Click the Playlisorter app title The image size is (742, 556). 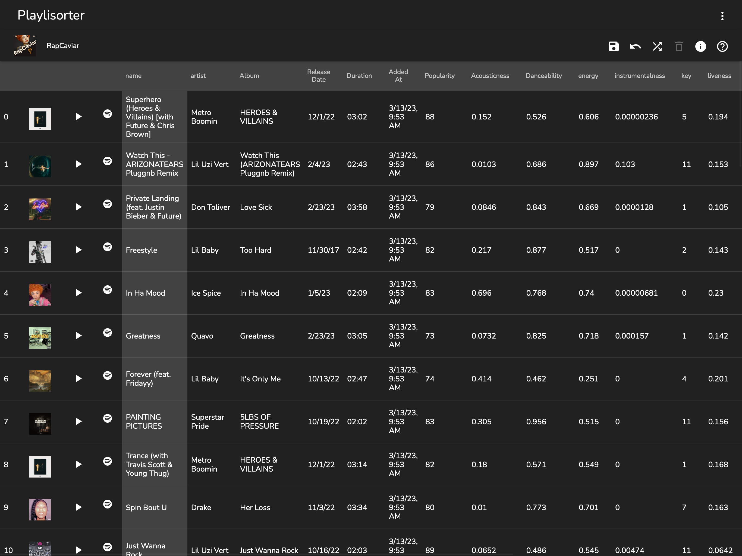[51, 15]
